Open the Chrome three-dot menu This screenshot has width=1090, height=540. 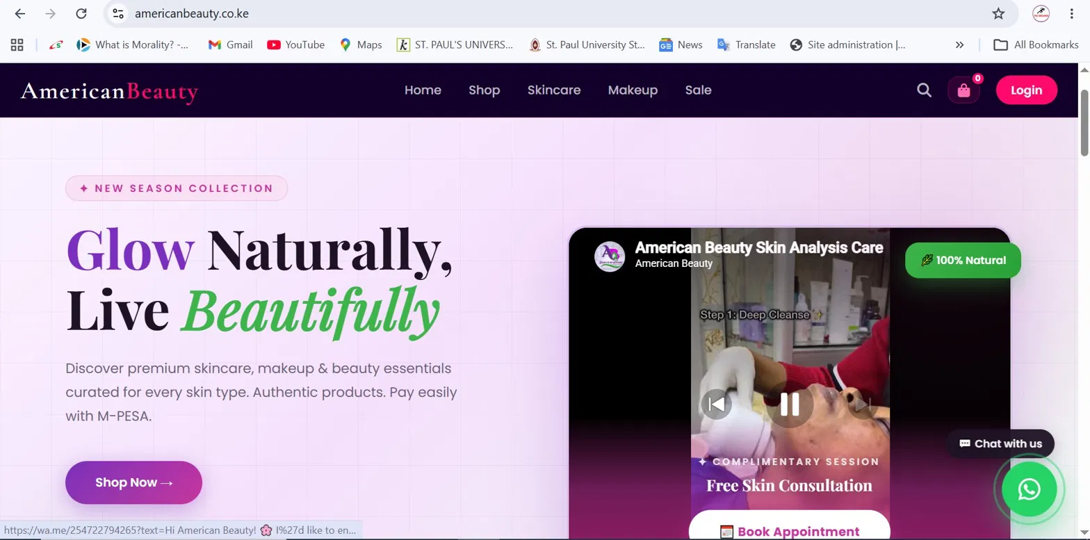(x=1071, y=13)
